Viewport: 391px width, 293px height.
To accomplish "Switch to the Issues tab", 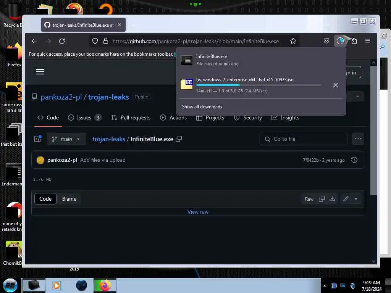I will [x=84, y=118].
